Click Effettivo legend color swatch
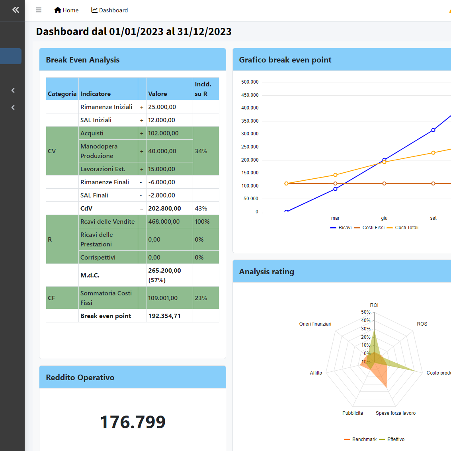The width and height of the screenshot is (451, 451). point(382,439)
